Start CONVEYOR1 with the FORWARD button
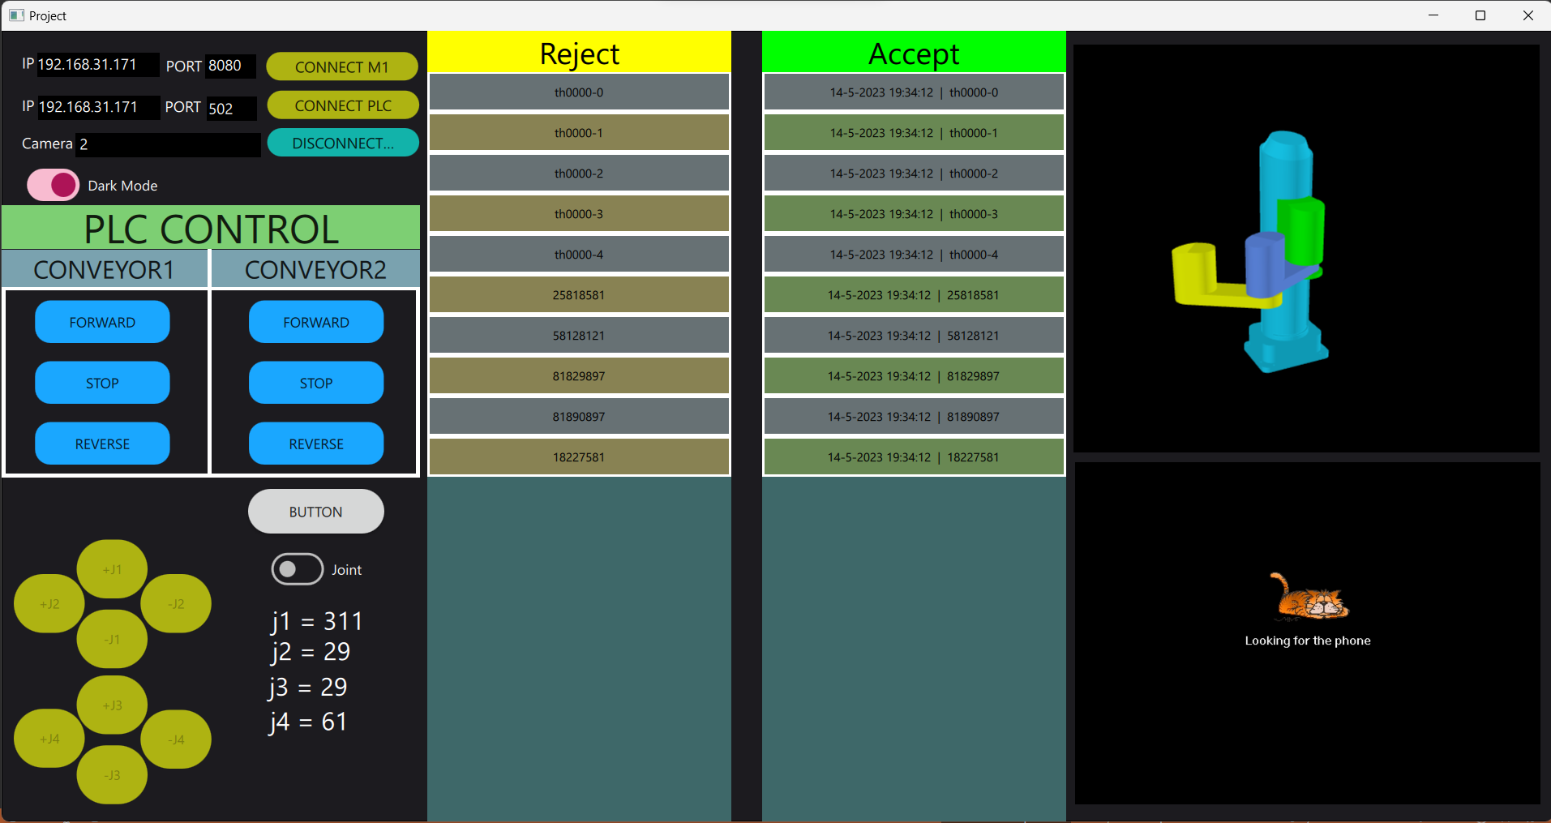The image size is (1551, 823). (102, 322)
